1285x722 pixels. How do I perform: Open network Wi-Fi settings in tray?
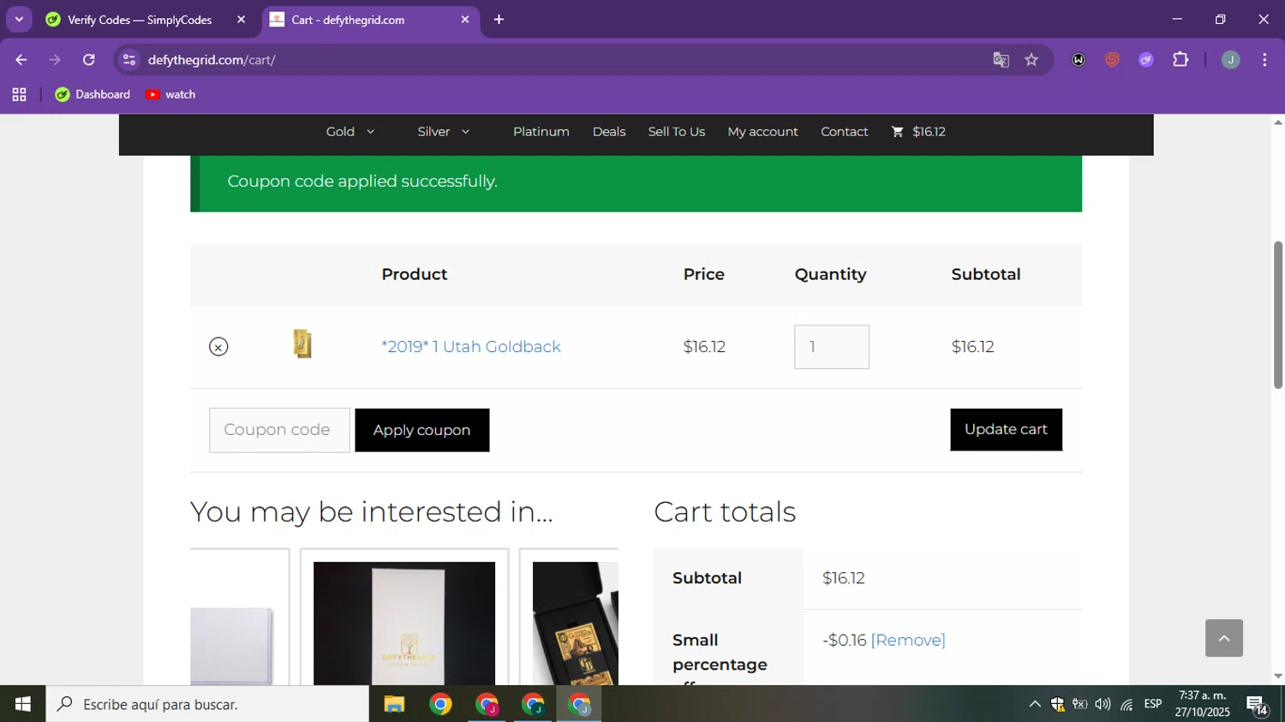tap(1127, 704)
